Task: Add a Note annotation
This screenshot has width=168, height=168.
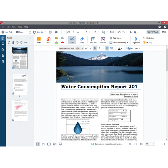Action: pos(39,40)
